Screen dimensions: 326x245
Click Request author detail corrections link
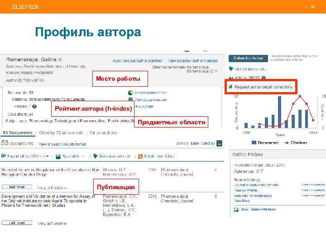(264, 87)
